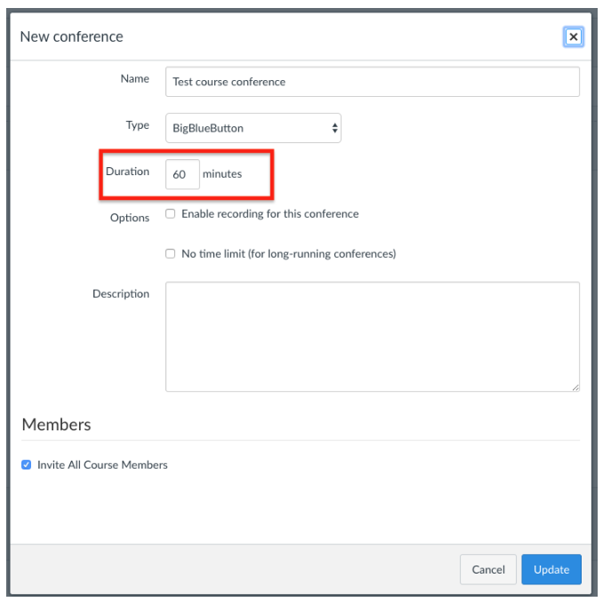
Task: Click the Duration field showing 60
Action: 182,174
